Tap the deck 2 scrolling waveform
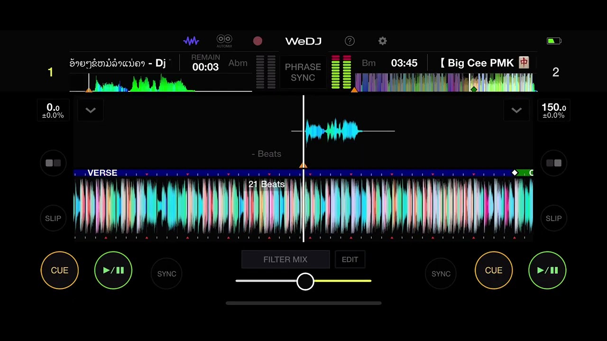The image size is (607, 341). click(x=303, y=206)
